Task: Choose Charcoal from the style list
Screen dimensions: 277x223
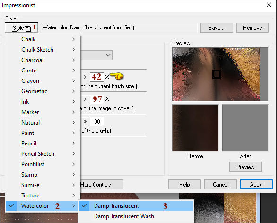Action: [x=43, y=60]
